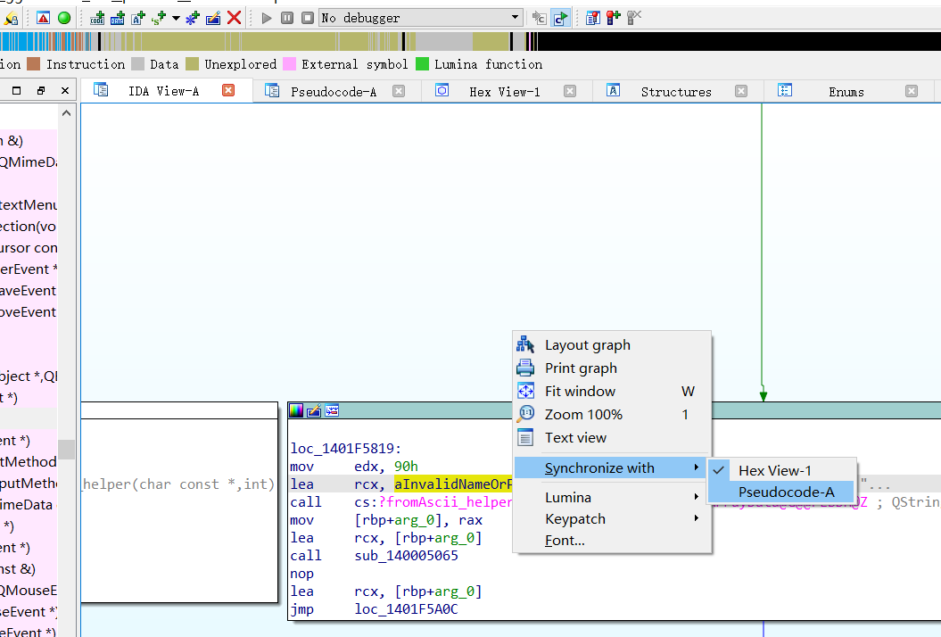Close the IDA View-A tab
The image size is (941, 637).
228,90
